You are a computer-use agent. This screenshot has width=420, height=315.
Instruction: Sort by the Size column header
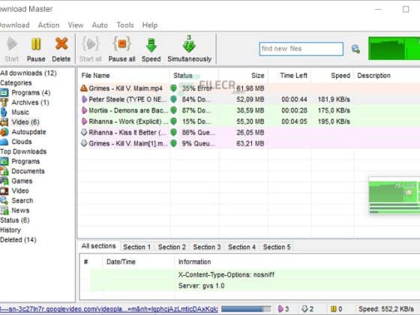click(x=243, y=76)
